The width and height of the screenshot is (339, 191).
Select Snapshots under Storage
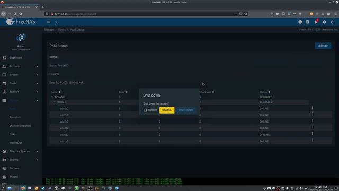[15, 117]
